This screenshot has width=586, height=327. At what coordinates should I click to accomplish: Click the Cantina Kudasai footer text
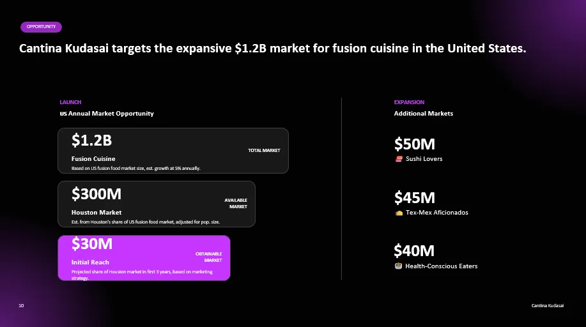click(x=548, y=306)
